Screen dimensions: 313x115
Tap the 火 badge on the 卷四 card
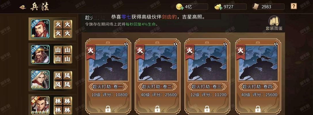[x=241, y=51]
